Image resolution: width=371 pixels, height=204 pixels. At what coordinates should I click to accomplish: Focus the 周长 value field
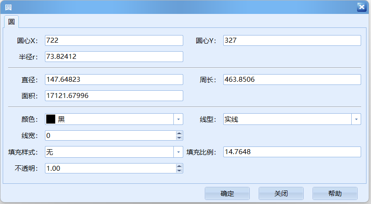point(292,80)
